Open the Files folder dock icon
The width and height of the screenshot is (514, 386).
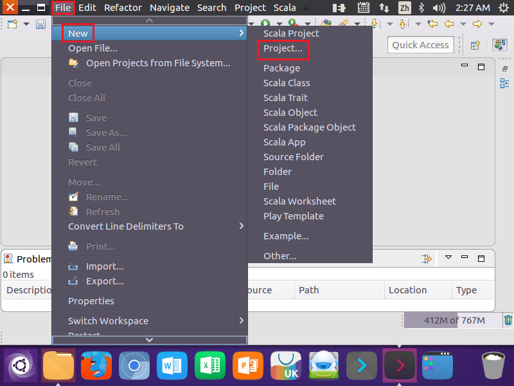pos(58,365)
